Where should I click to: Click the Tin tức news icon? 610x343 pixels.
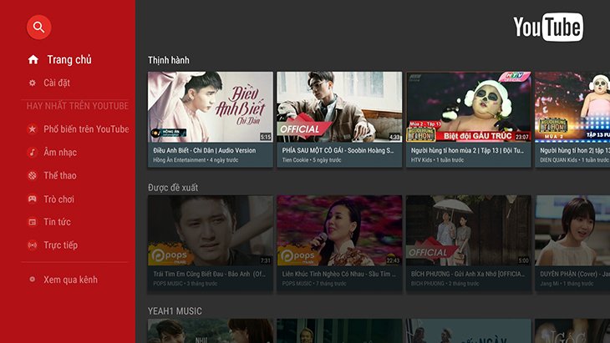(x=33, y=222)
